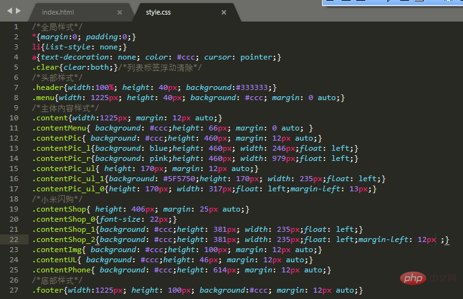Click 'margin-left' property on line 22
The height and width of the screenshot is (299, 463).
pyautogui.click(x=383, y=239)
